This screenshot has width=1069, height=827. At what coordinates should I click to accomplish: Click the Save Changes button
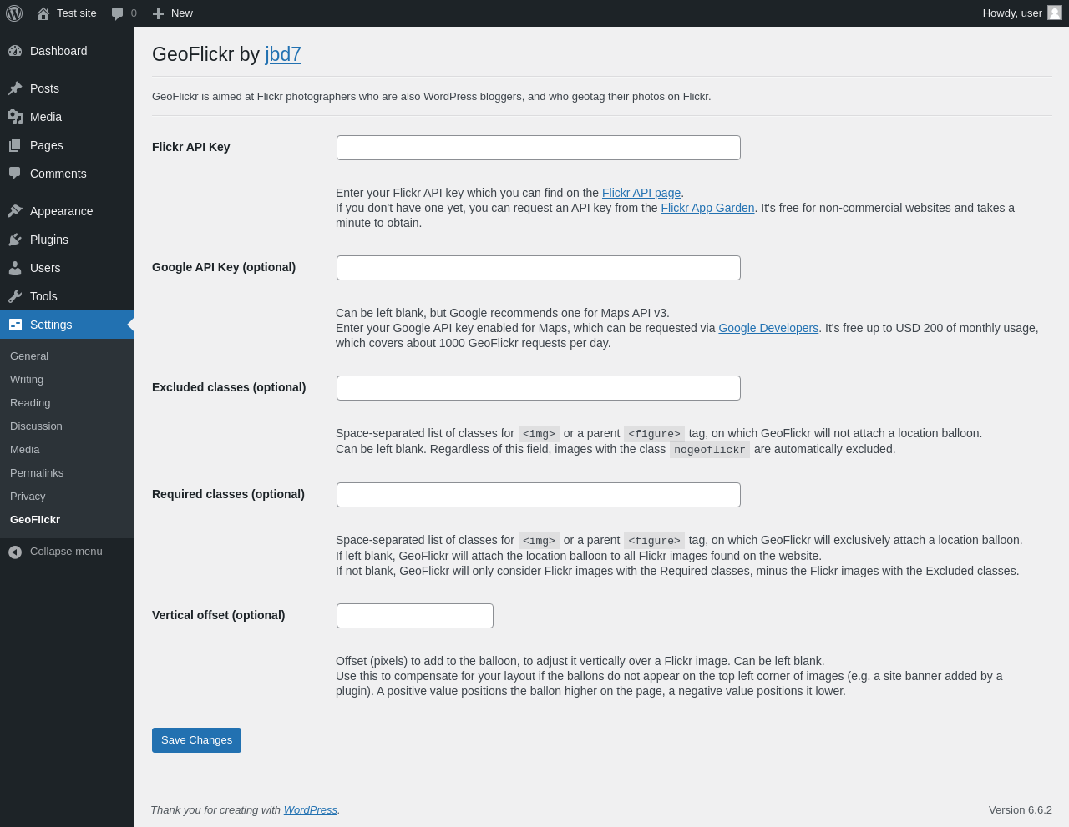click(x=196, y=740)
